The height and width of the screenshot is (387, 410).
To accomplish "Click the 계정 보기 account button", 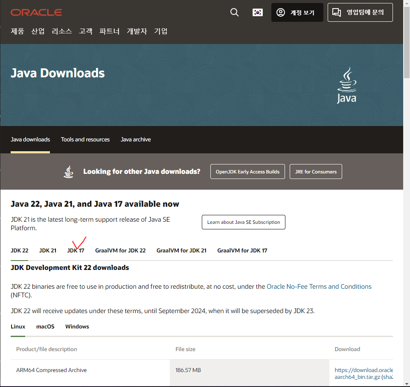I will (297, 12).
